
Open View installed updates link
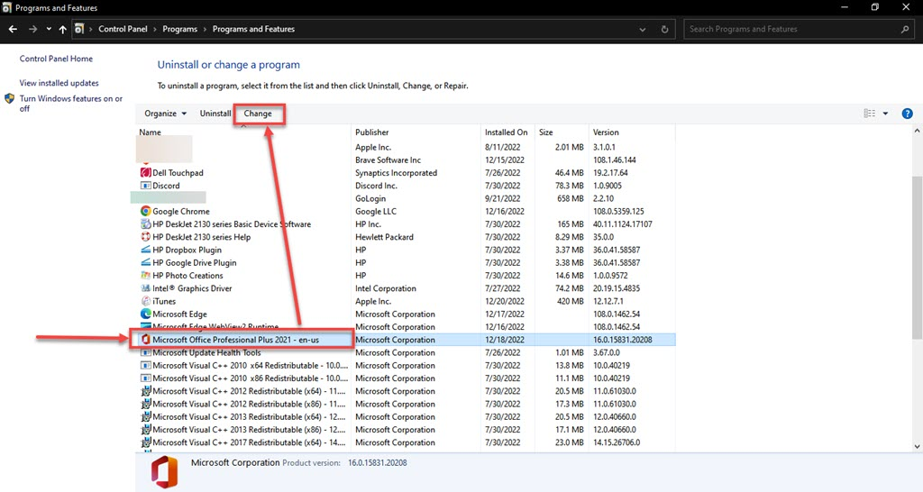tap(59, 83)
